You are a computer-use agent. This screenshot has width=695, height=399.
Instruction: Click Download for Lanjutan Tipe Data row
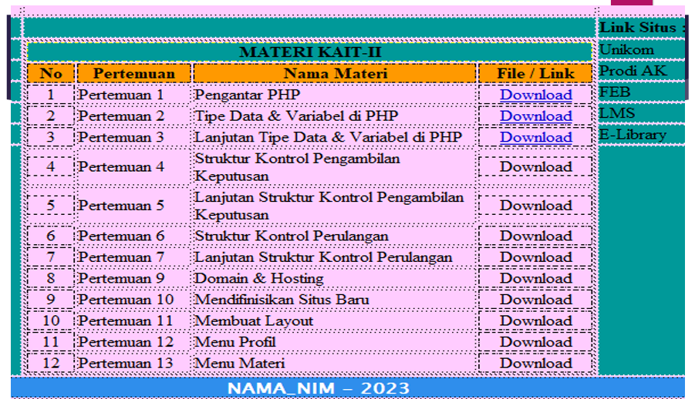535,137
